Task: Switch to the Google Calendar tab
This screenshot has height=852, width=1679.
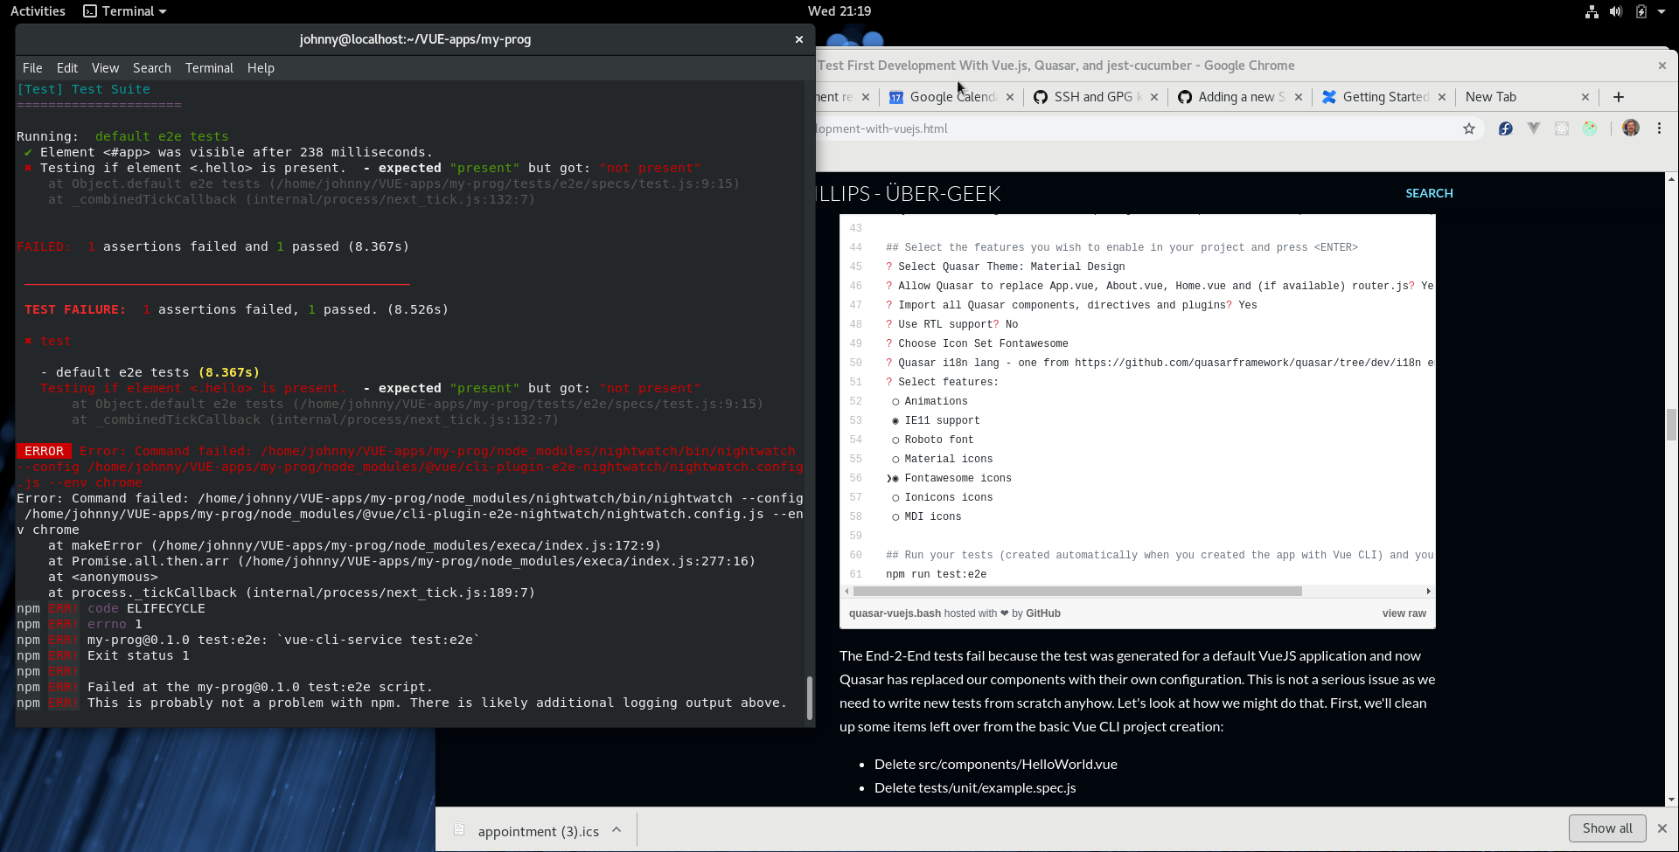Action: point(951,97)
